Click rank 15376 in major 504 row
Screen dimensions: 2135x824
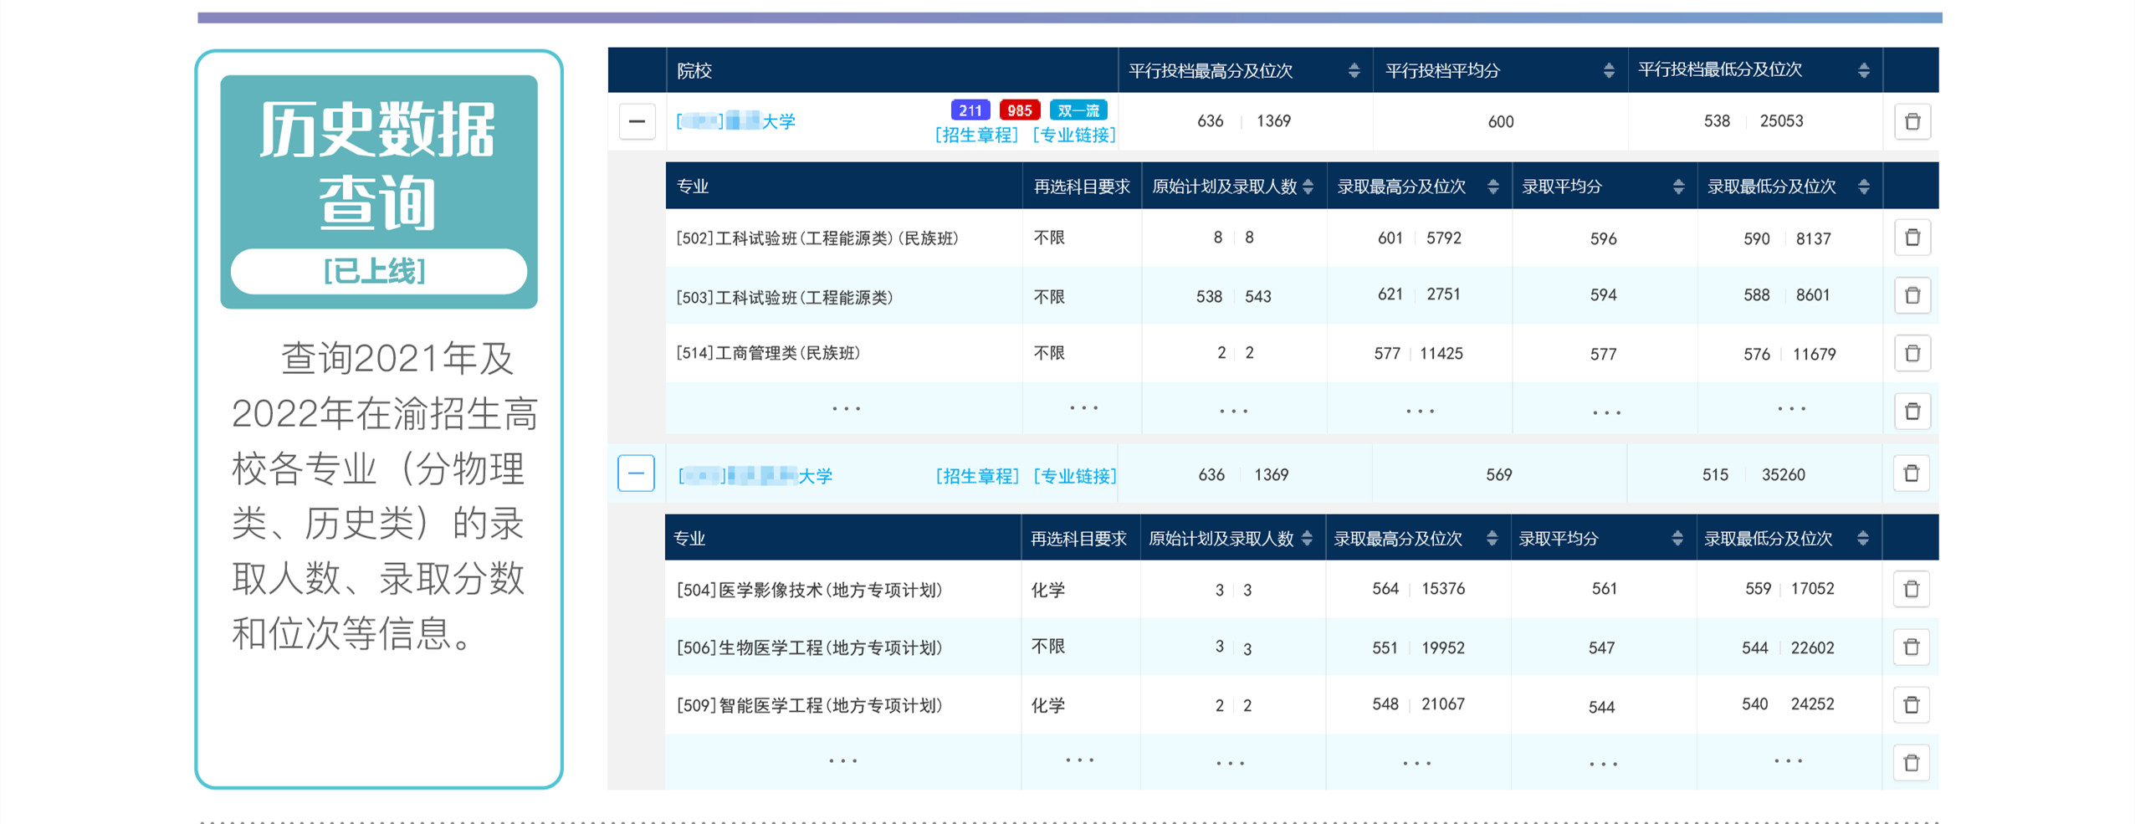[1443, 589]
